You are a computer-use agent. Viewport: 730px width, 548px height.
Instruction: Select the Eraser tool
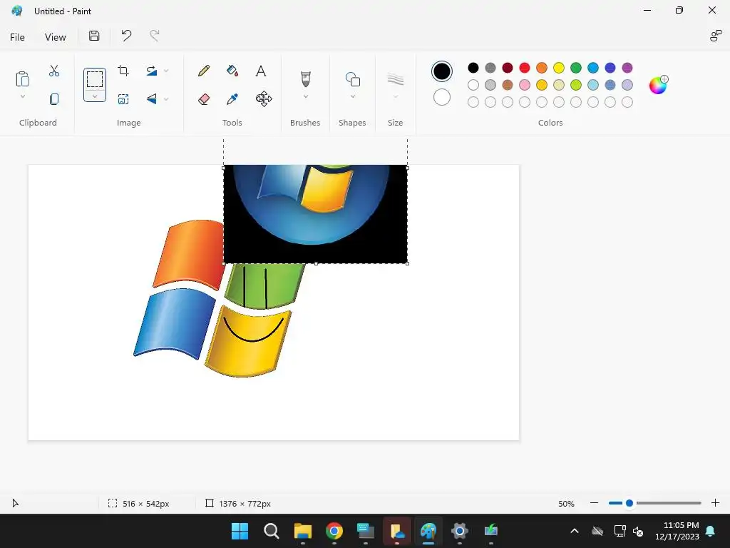(204, 98)
